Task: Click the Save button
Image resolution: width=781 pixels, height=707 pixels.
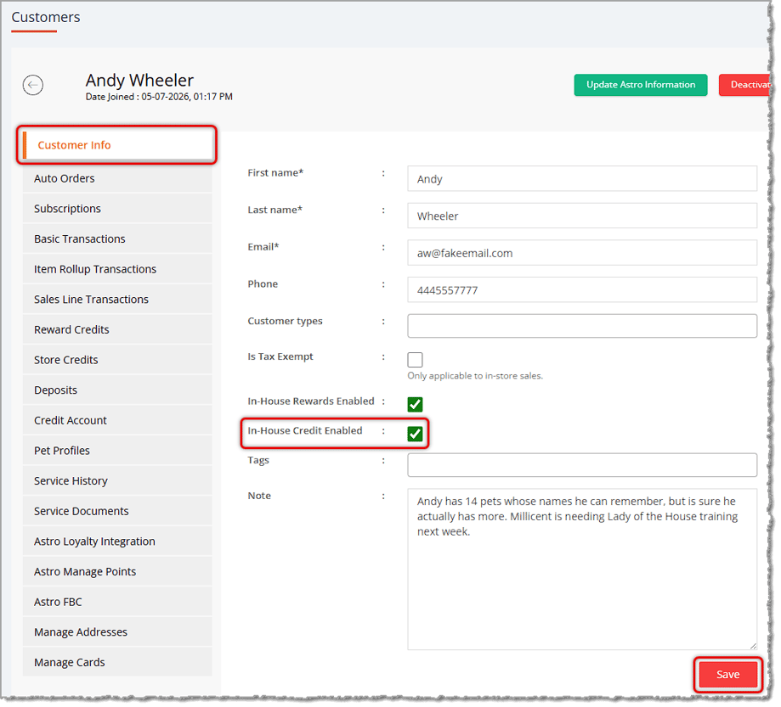Action: [727, 675]
